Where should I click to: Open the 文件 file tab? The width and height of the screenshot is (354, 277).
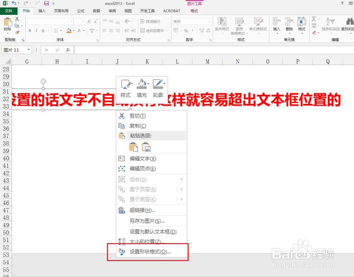[9, 11]
